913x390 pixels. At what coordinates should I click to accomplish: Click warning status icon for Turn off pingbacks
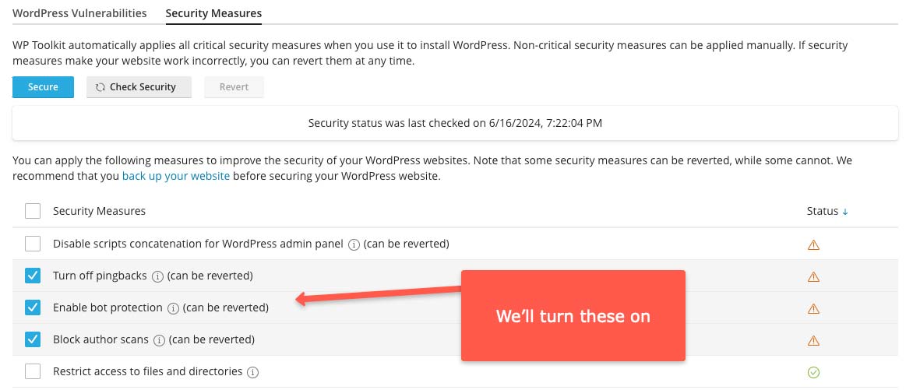[813, 276]
